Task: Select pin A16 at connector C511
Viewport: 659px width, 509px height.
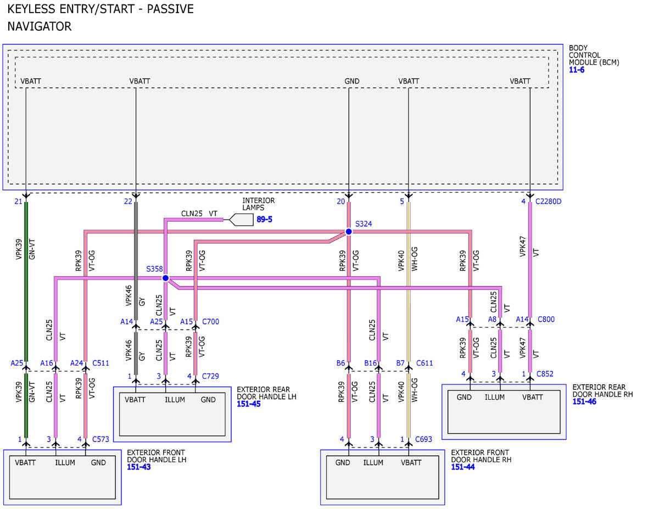Action: click(x=46, y=363)
